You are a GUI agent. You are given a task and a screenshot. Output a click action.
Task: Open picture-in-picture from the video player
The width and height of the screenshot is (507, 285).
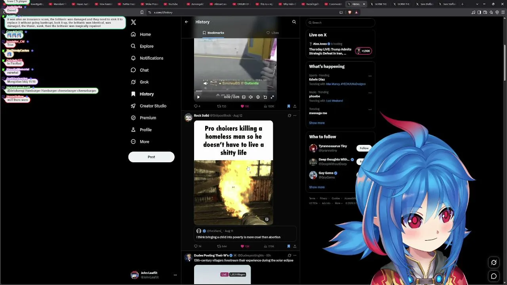(265, 97)
